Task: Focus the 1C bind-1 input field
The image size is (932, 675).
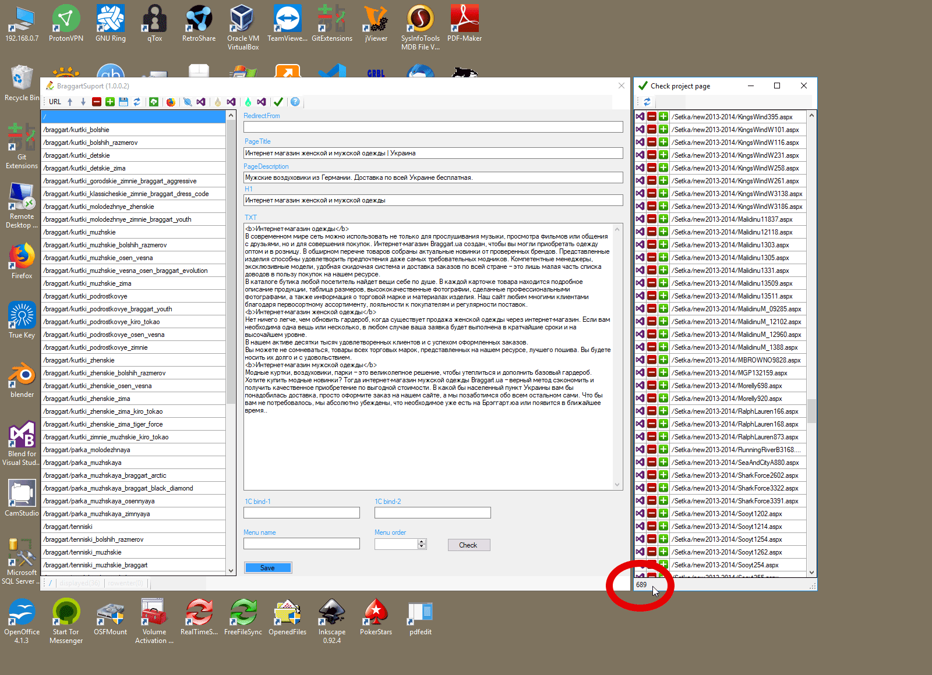Action: tap(302, 513)
